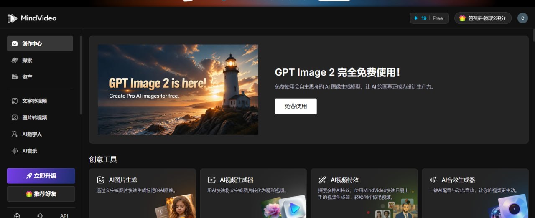
Task: Click the 推荐好友 button
Action: coord(41,194)
